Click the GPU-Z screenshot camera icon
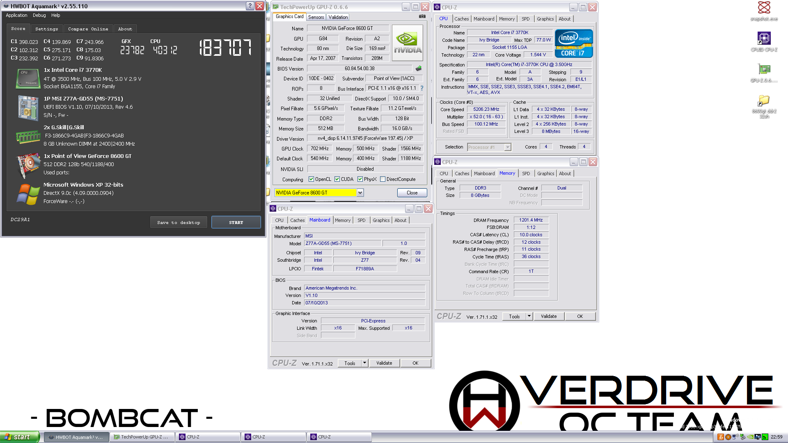The height and width of the screenshot is (443, 788). [422, 16]
